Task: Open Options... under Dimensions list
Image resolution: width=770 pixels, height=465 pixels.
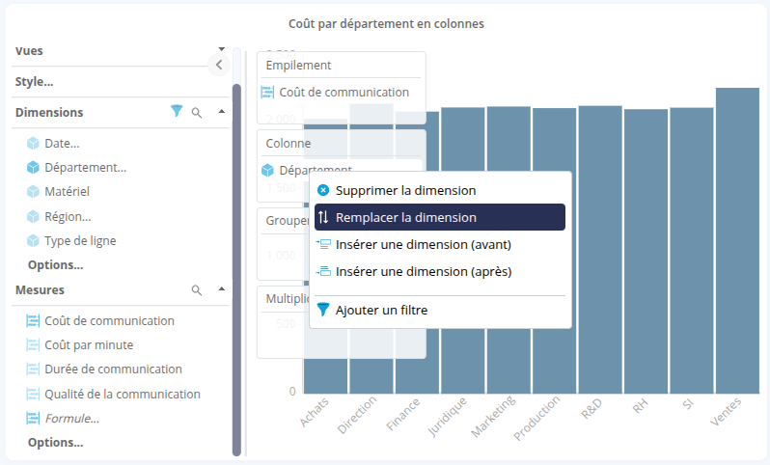Action: 55,264
